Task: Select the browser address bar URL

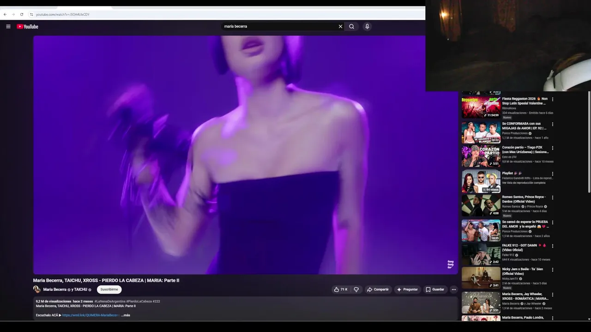Action: (x=63, y=14)
